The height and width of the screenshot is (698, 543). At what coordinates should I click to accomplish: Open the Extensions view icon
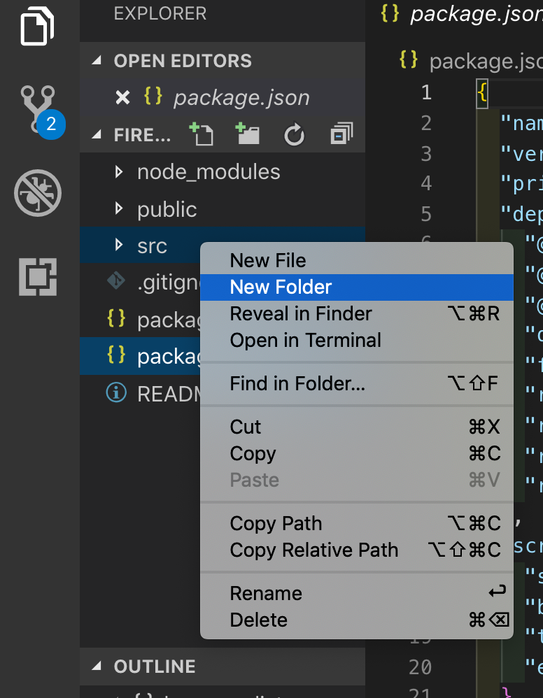coord(38,276)
